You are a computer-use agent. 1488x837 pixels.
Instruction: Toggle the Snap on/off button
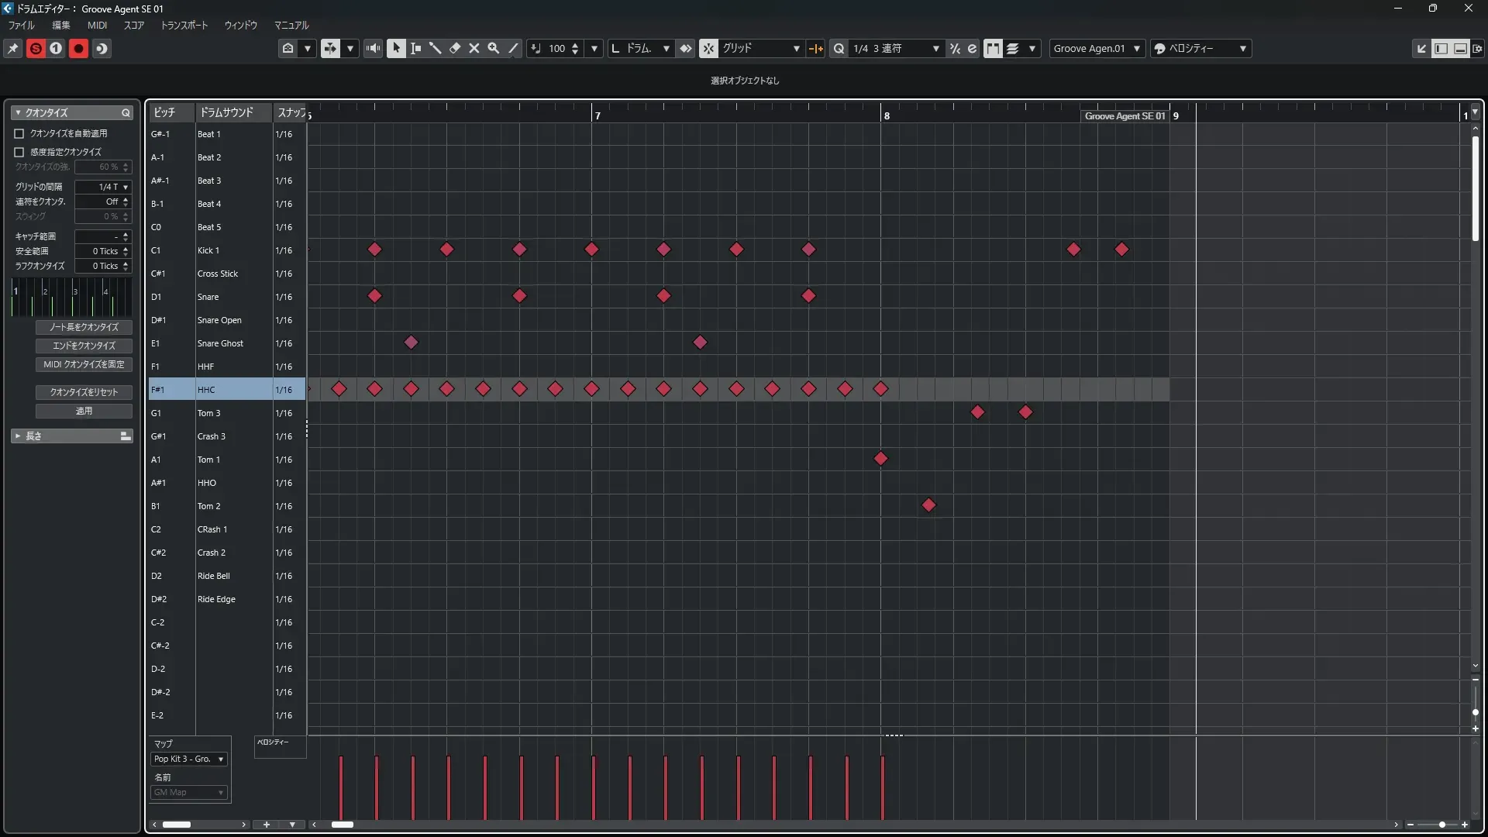click(708, 48)
